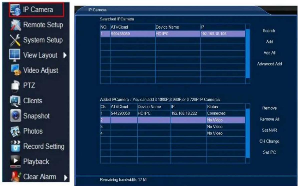The height and width of the screenshot is (186, 298).
Task: Click the Video Adjust palette icon
Action: tap(16, 70)
